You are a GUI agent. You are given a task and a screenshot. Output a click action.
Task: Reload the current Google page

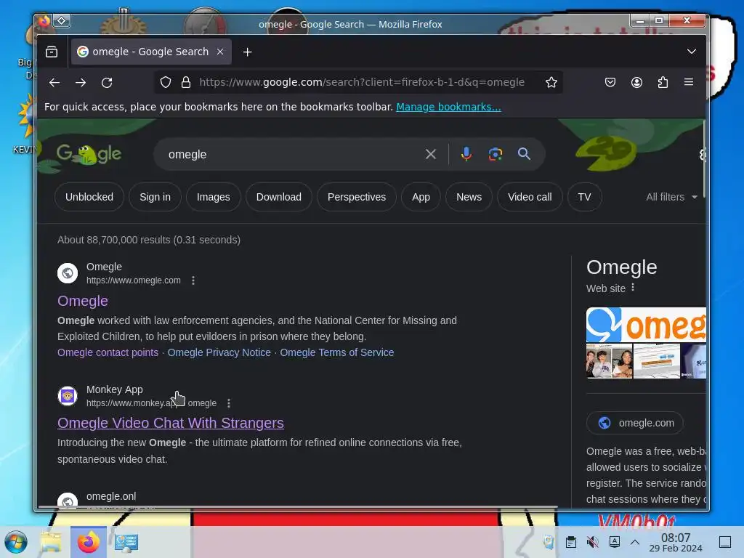pyautogui.click(x=108, y=83)
